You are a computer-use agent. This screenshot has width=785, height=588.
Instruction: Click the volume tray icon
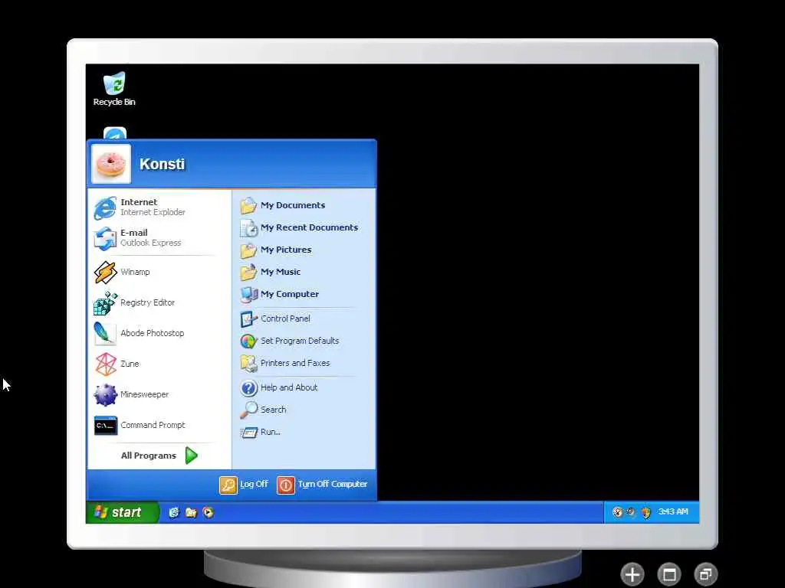point(631,512)
